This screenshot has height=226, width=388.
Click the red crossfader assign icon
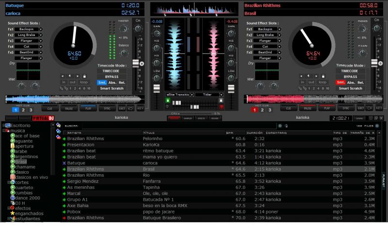222,107
